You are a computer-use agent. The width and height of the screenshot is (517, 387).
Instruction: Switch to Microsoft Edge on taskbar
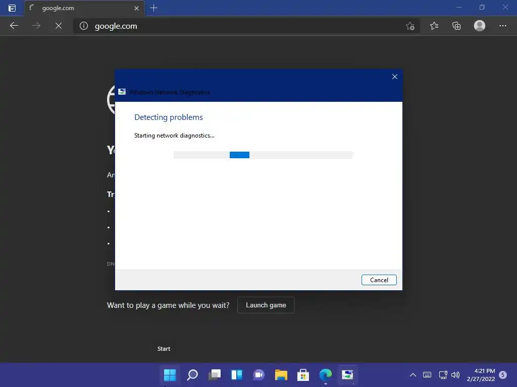(x=326, y=374)
